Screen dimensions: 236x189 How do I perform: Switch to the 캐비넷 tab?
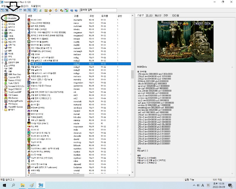click(158, 16)
